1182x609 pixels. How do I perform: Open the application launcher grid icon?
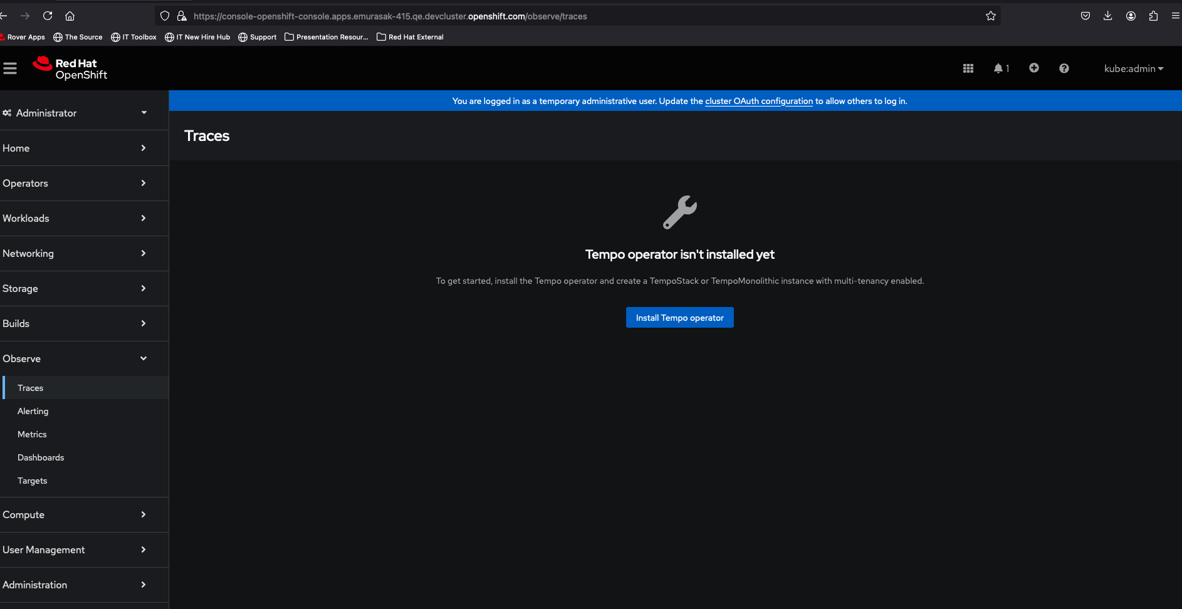(968, 68)
